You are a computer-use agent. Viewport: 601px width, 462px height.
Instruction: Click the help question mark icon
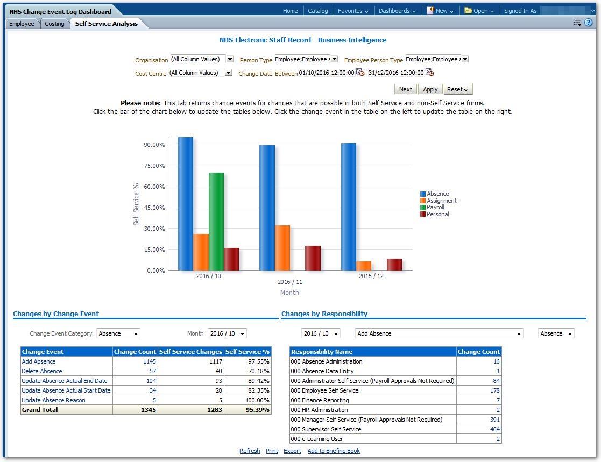pos(588,23)
